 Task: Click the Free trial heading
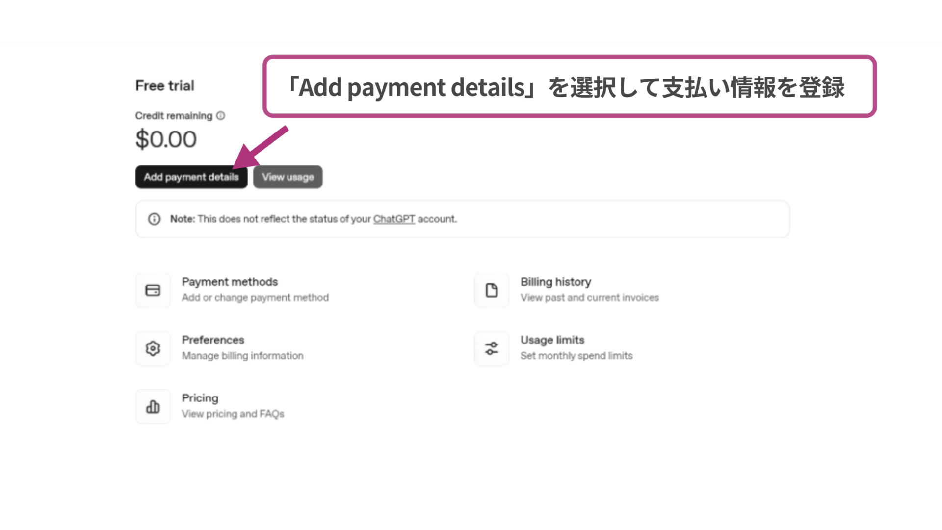[x=164, y=85]
